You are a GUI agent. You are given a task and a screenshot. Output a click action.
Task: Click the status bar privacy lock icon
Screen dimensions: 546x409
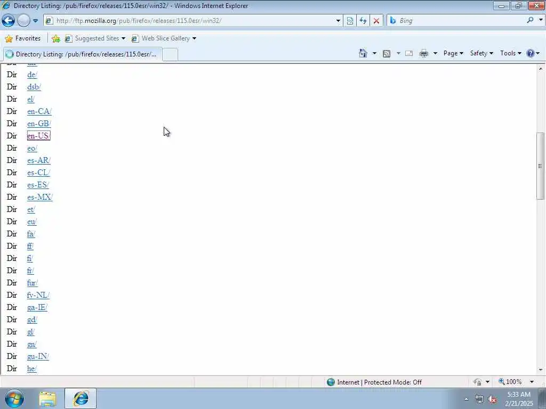(x=478, y=382)
